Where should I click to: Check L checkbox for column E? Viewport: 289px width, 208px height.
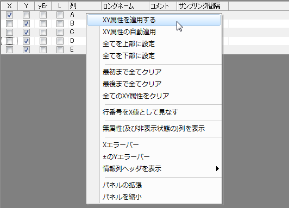coord(60,49)
